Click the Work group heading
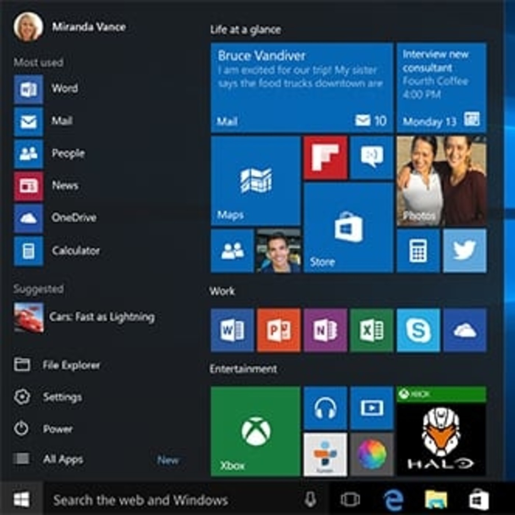515x515 pixels. point(222,291)
